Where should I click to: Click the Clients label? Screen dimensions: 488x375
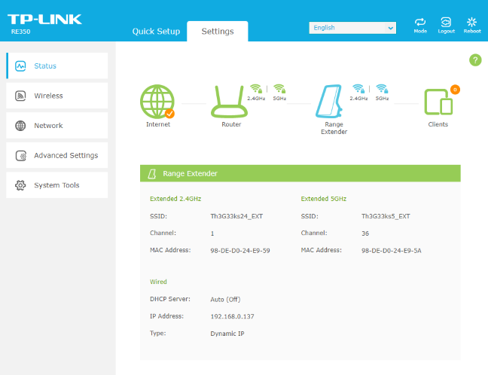tap(438, 124)
